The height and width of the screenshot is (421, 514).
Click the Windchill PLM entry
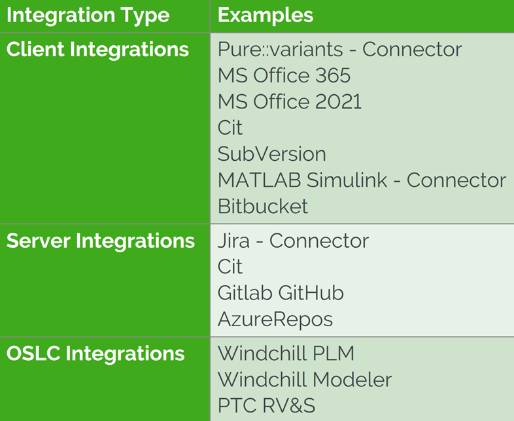coord(286,354)
